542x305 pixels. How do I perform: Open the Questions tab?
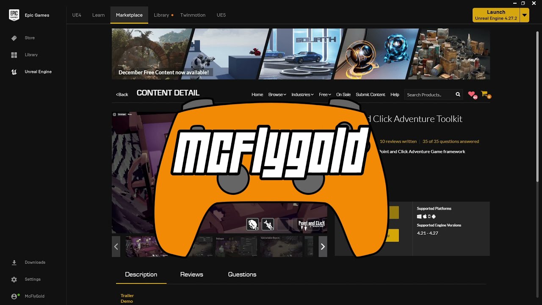[242, 274]
